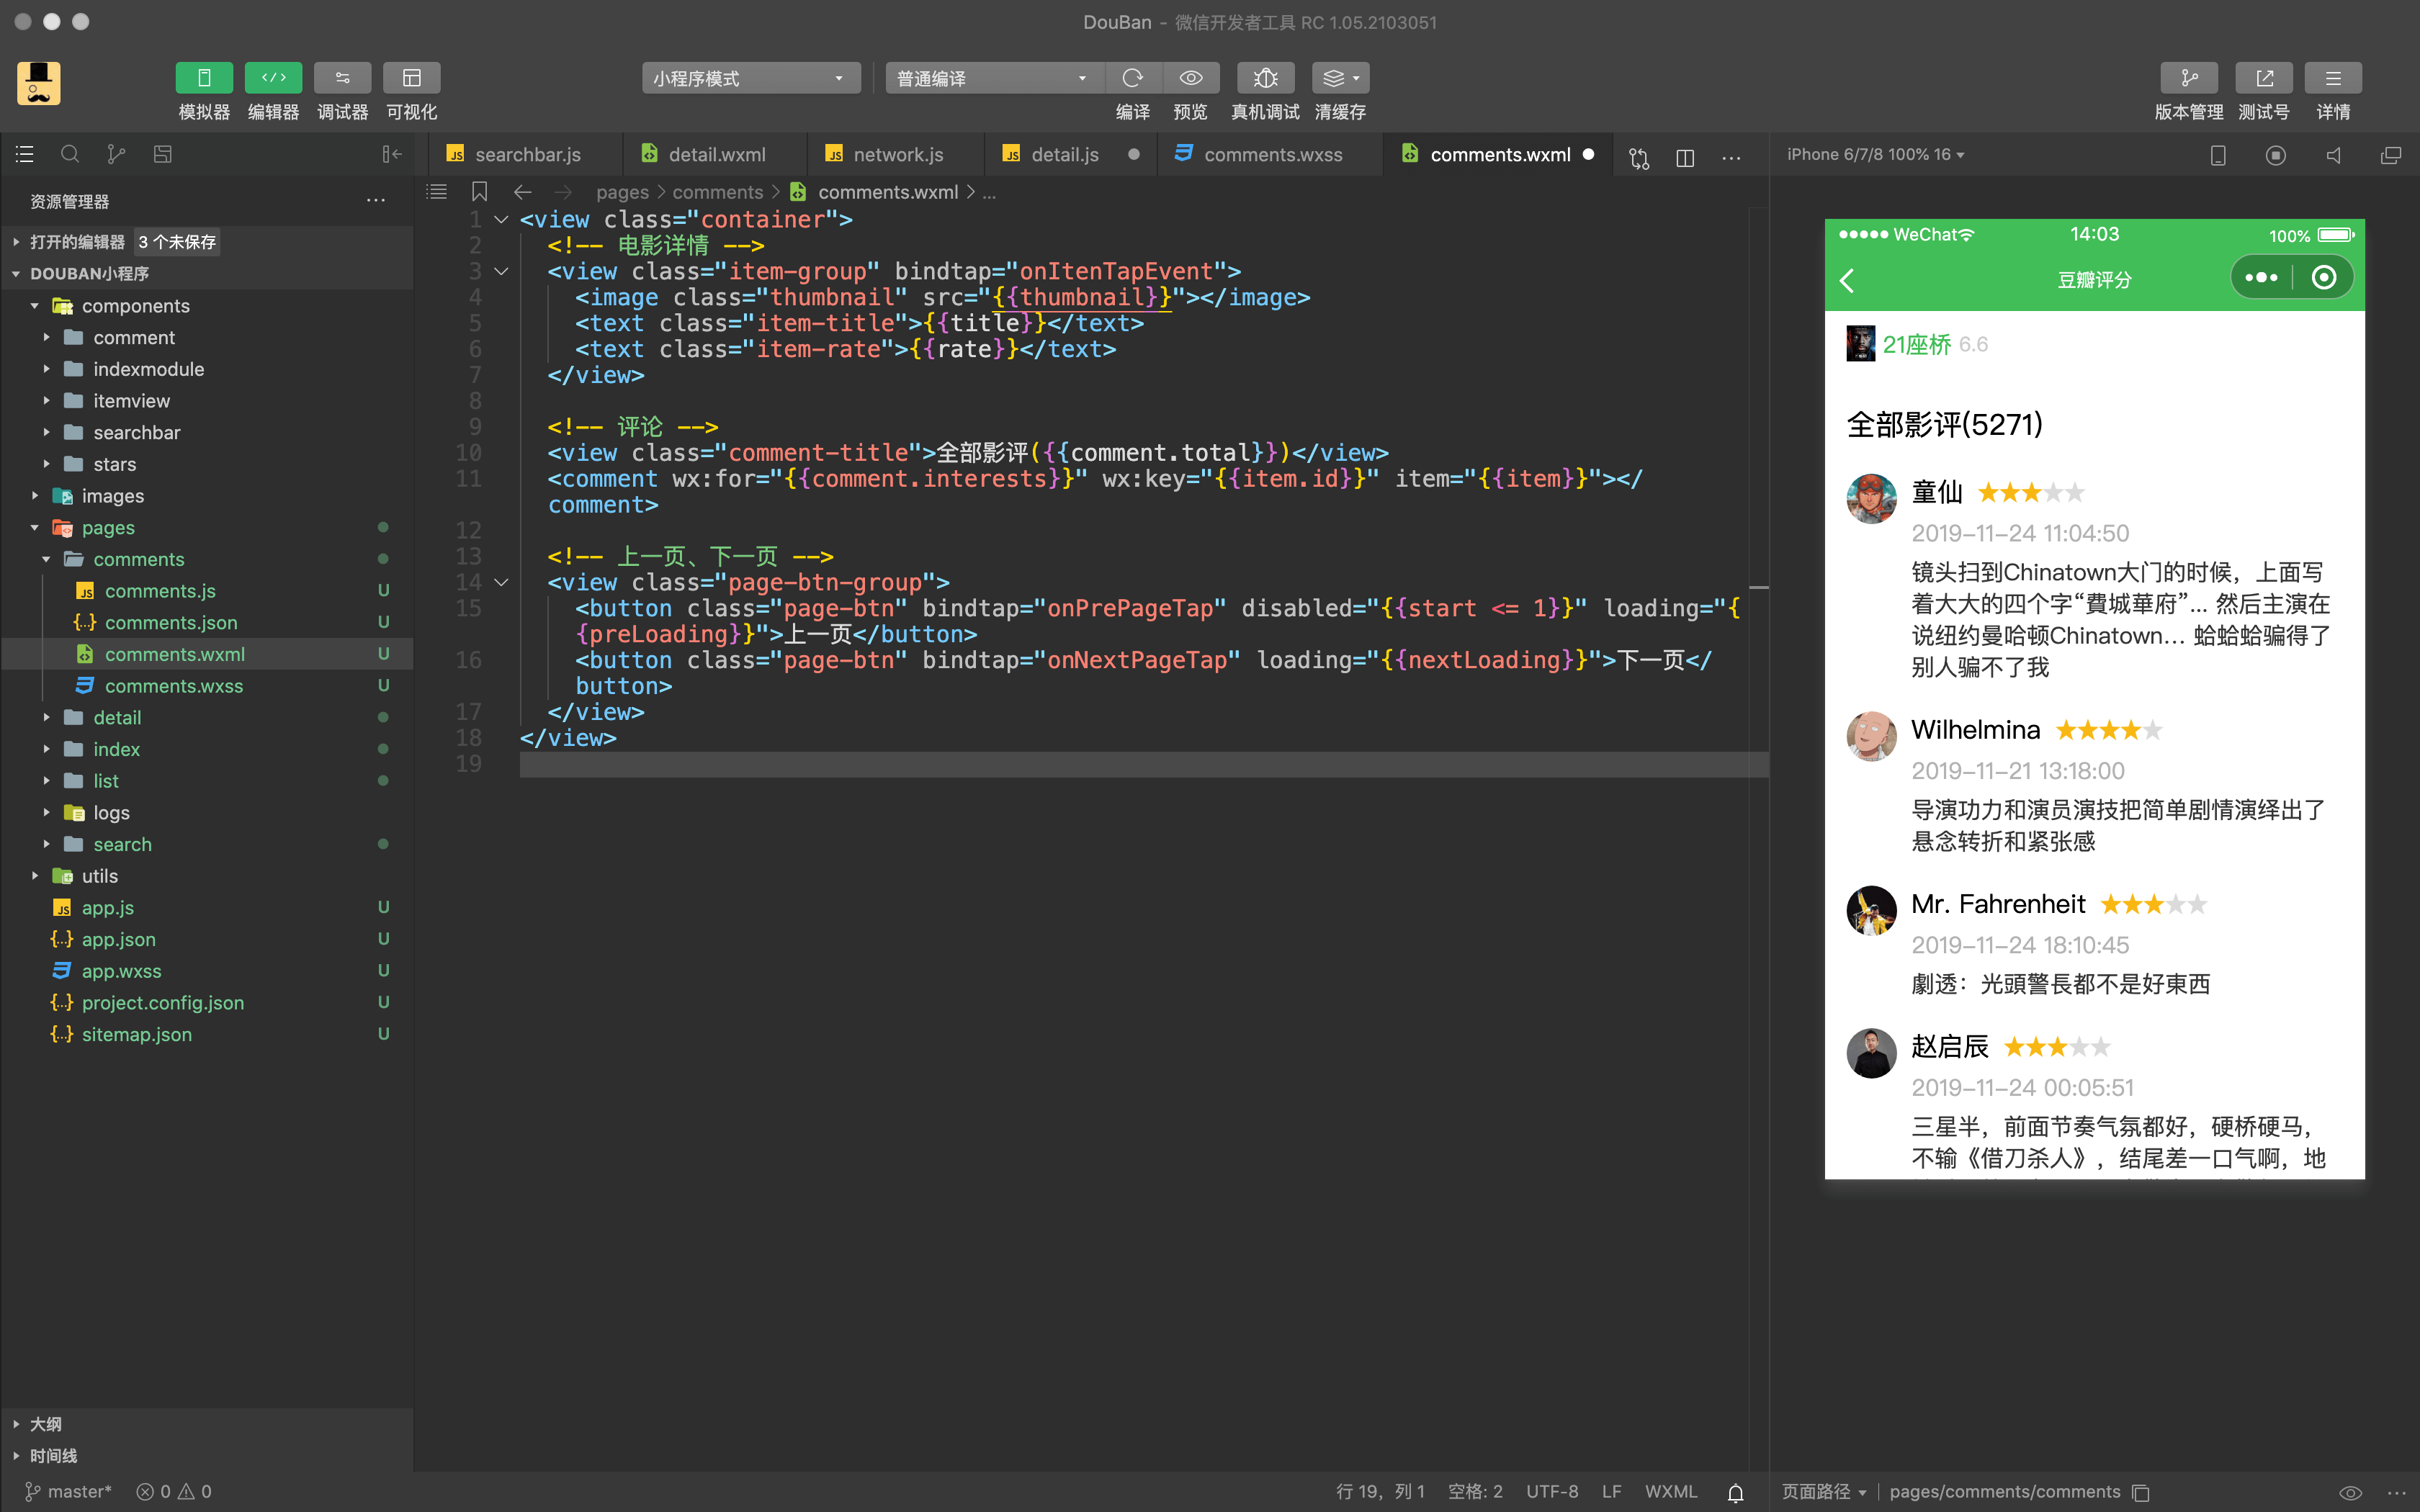Fold the code at line 3
2420x1512 pixels.
pyautogui.click(x=502, y=272)
